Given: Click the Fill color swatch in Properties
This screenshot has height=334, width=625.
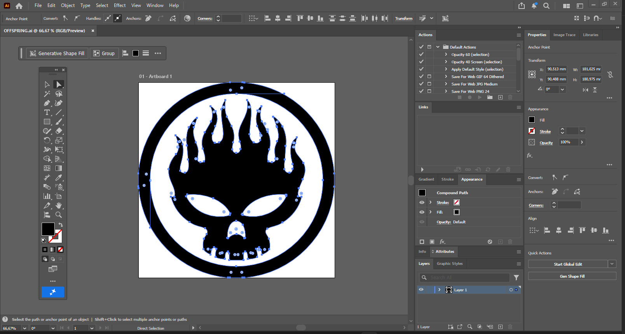Looking at the screenshot, I should coord(532,120).
